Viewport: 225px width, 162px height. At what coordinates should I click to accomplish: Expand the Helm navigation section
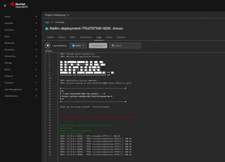point(21,37)
